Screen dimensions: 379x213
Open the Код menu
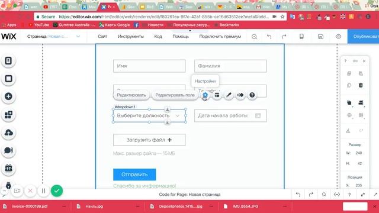(158, 37)
